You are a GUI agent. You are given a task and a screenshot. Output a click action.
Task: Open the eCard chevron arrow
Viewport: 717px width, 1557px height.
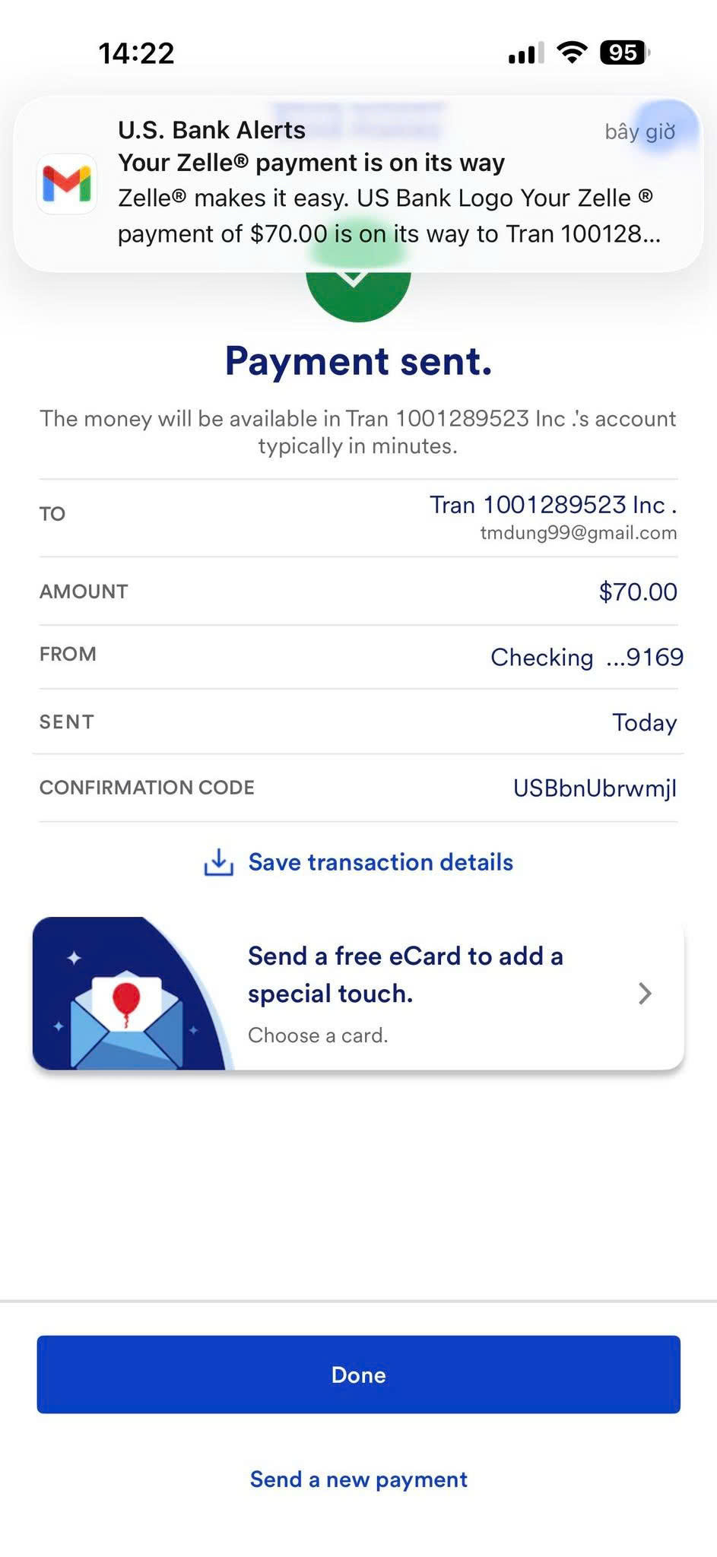[645, 994]
